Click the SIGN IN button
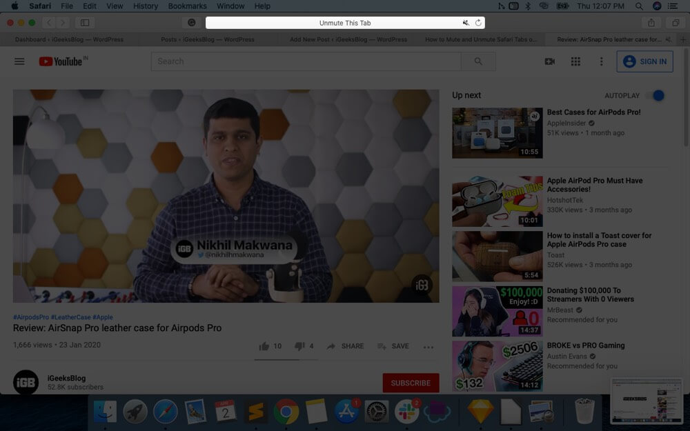This screenshot has height=431, width=690. 644,61
